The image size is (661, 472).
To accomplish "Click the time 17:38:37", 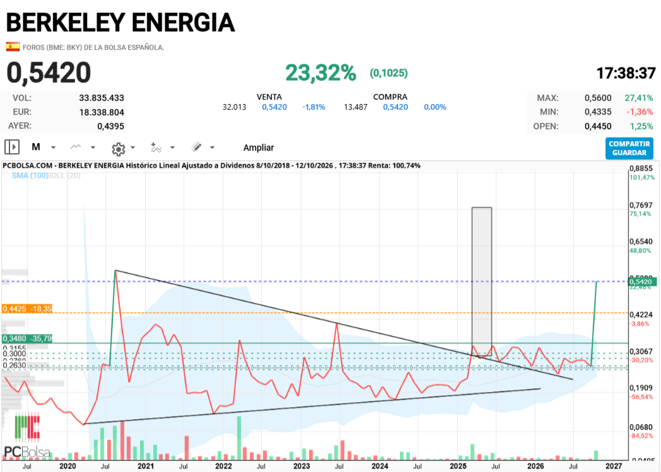I will click(626, 73).
